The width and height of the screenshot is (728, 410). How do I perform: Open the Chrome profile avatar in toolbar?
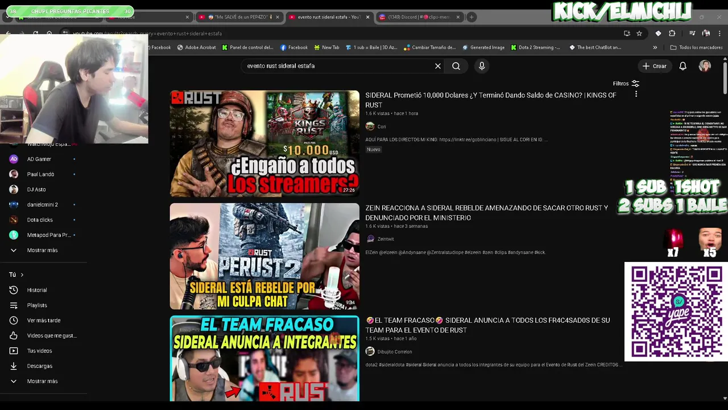[706, 33]
